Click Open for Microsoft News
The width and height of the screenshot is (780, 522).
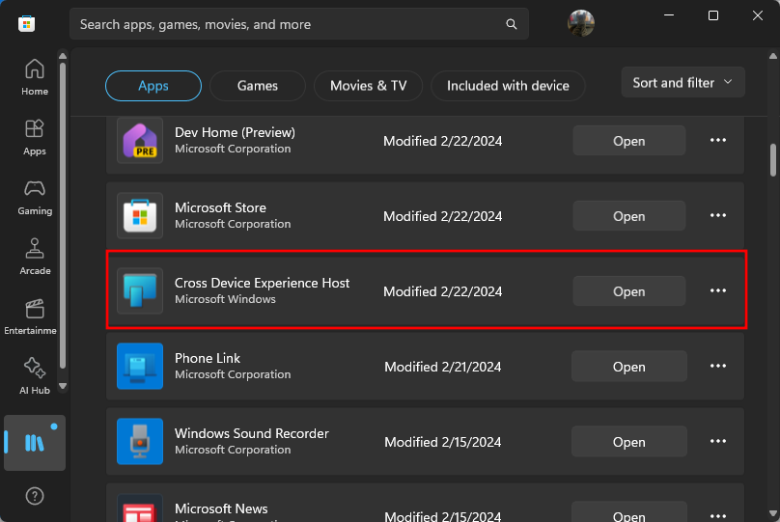(x=628, y=512)
